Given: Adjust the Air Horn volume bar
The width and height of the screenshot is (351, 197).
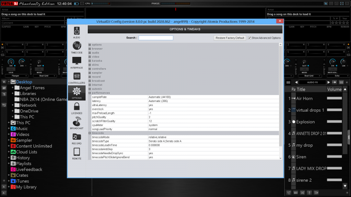Looking at the screenshot, I should 334,98.
